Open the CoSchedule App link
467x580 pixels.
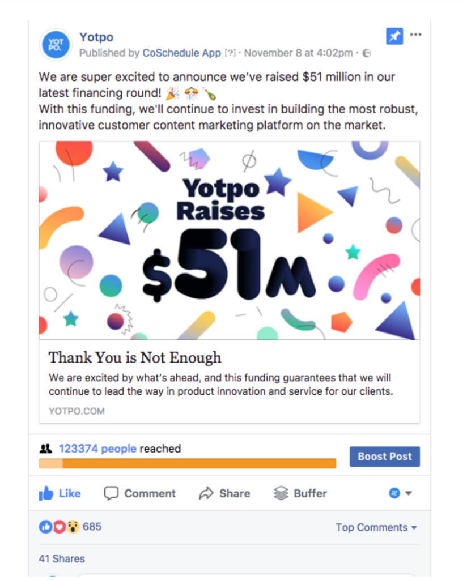(181, 53)
